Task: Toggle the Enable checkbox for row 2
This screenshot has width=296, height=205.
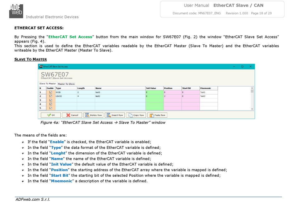Action: 50,96
